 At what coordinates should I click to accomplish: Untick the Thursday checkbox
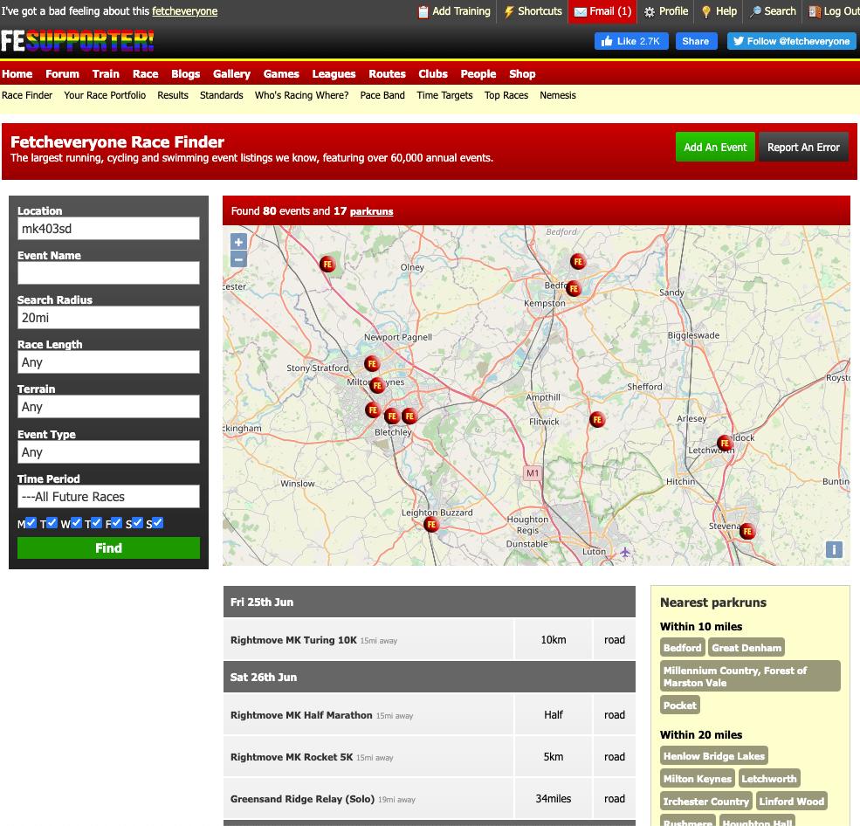tap(96, 523)
